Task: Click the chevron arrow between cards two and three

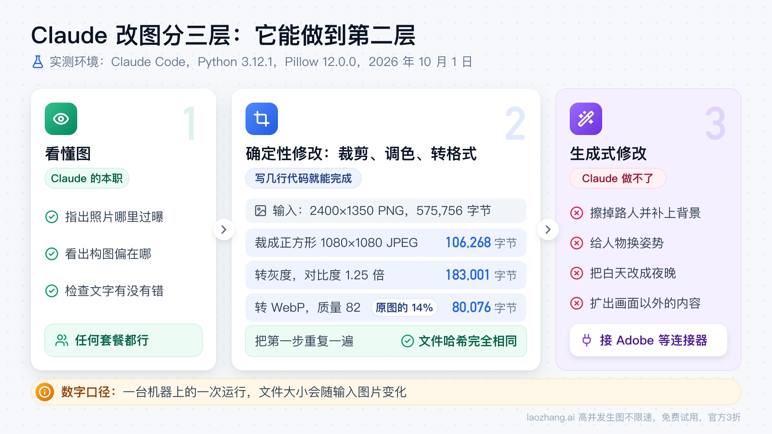Action: [548, 230]
